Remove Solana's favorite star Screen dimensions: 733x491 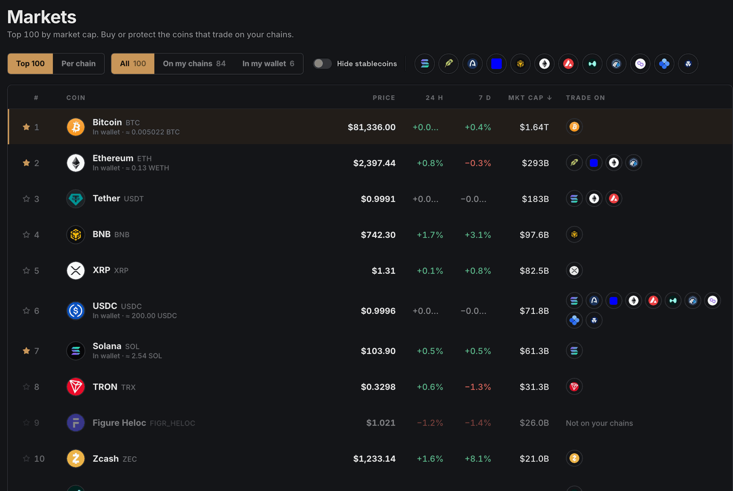point(26,351)
